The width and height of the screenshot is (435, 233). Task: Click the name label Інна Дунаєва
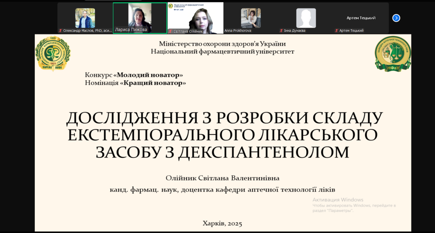click(x=295, y=31)
